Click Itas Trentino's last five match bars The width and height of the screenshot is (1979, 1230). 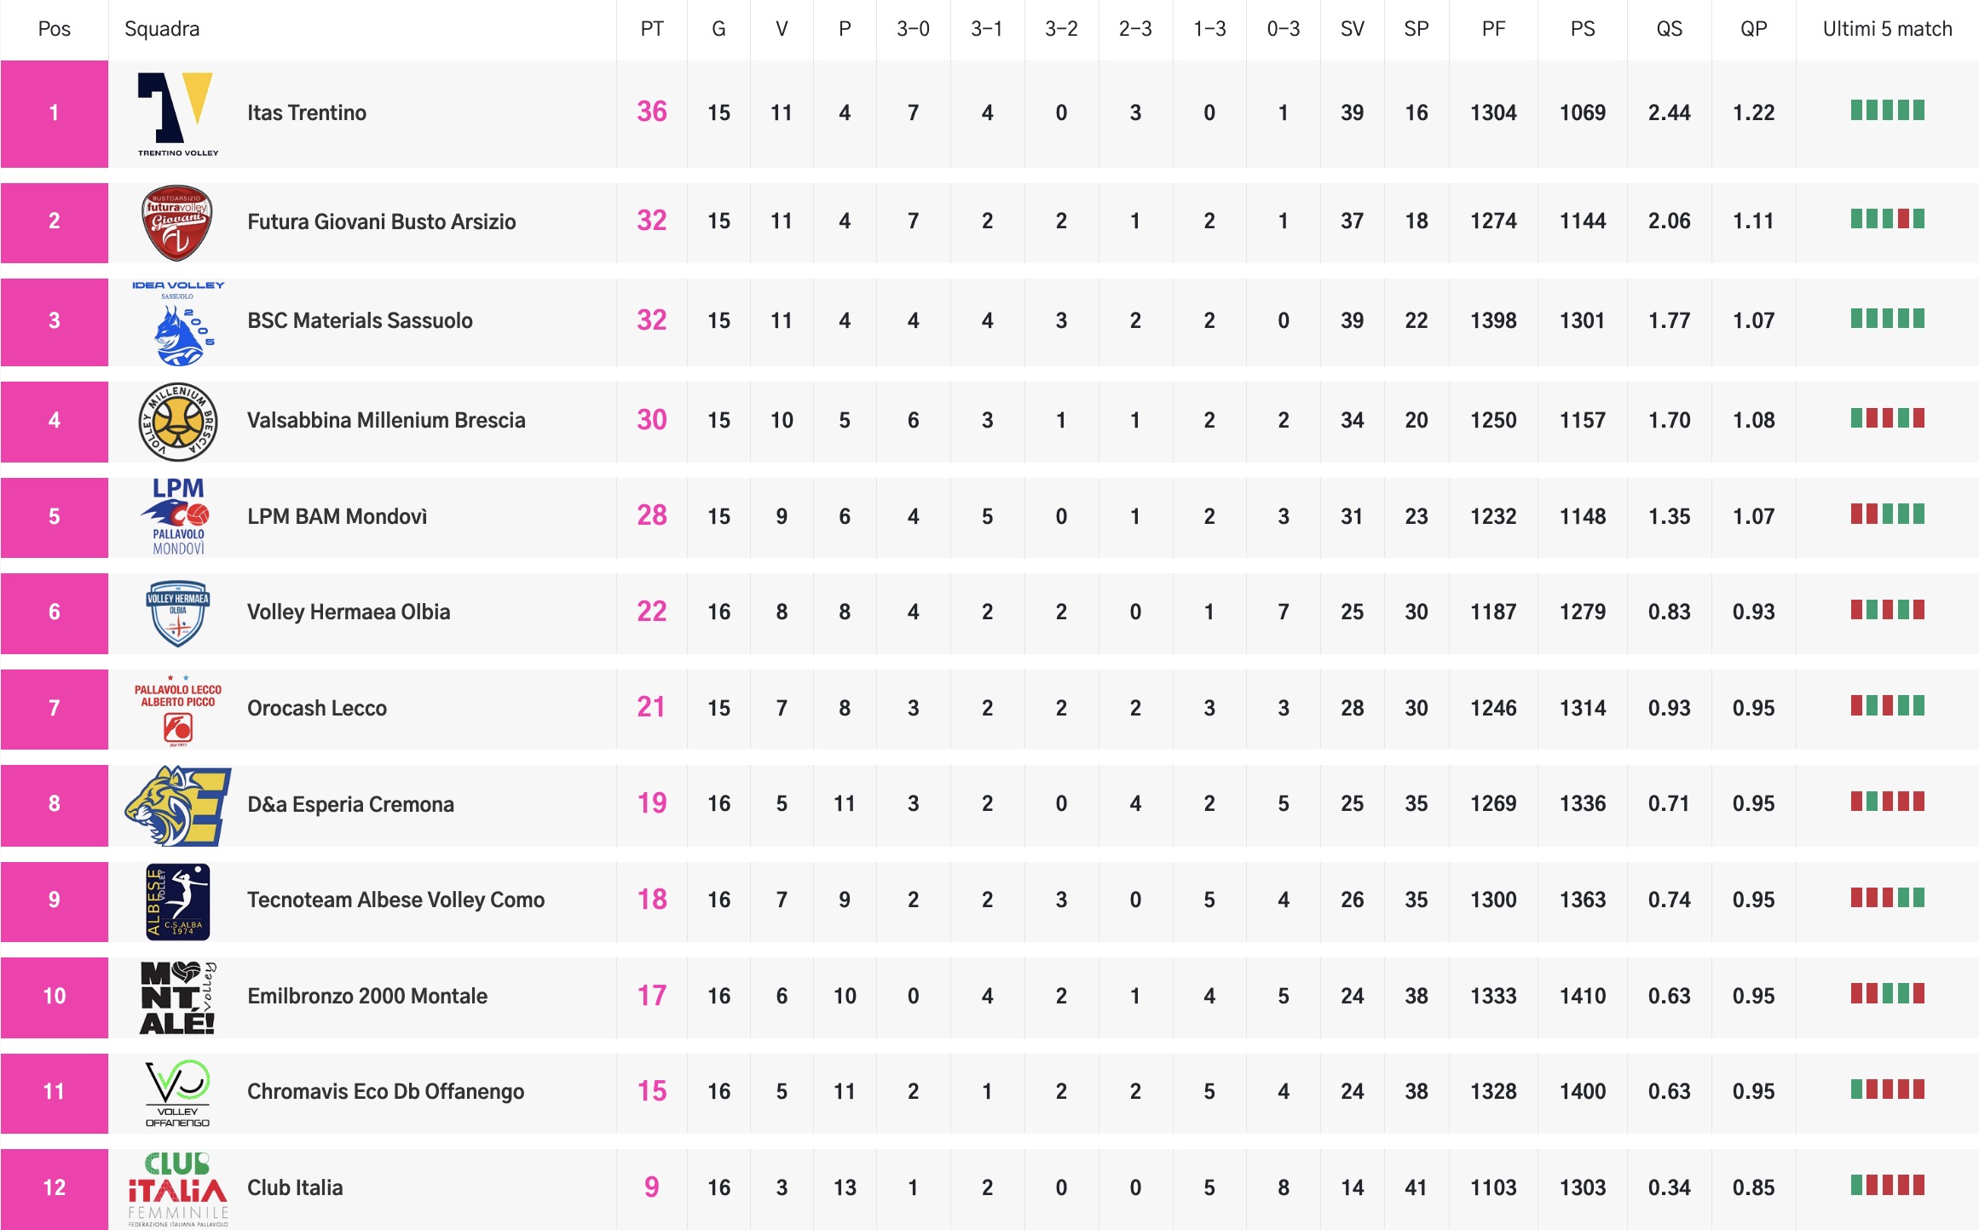1887,111
